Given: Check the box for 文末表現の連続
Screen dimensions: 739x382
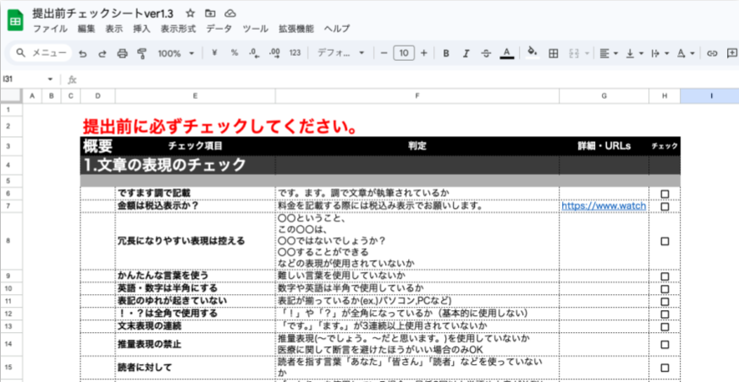Looking at the screenshot, I should [665, 327].
